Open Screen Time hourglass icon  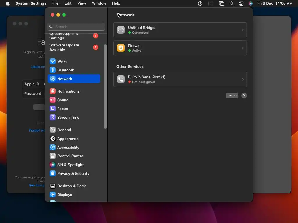(53, 117)
